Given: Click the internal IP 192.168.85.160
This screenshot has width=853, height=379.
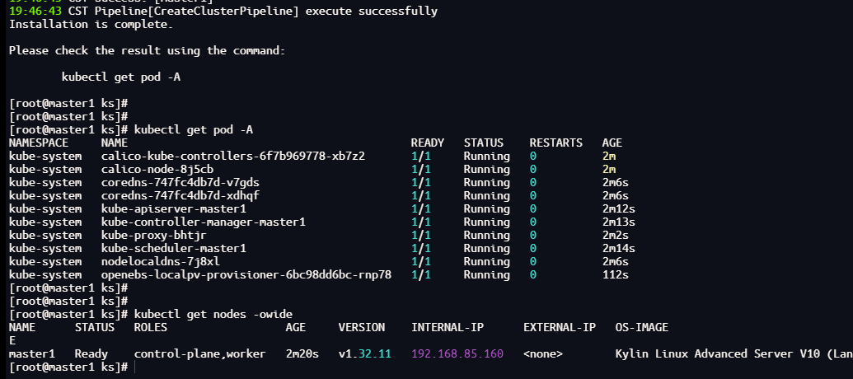Looking at the screenshot, I should point(457,353).
